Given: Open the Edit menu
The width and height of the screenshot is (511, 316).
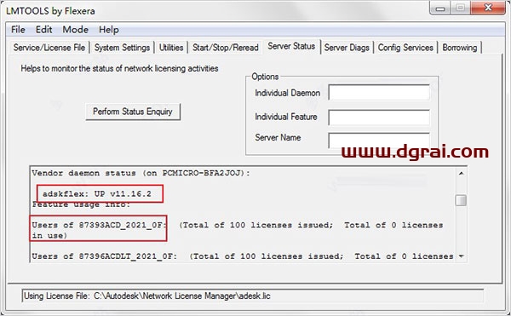Looking at the screenshot, I should (x=43, y=30).
